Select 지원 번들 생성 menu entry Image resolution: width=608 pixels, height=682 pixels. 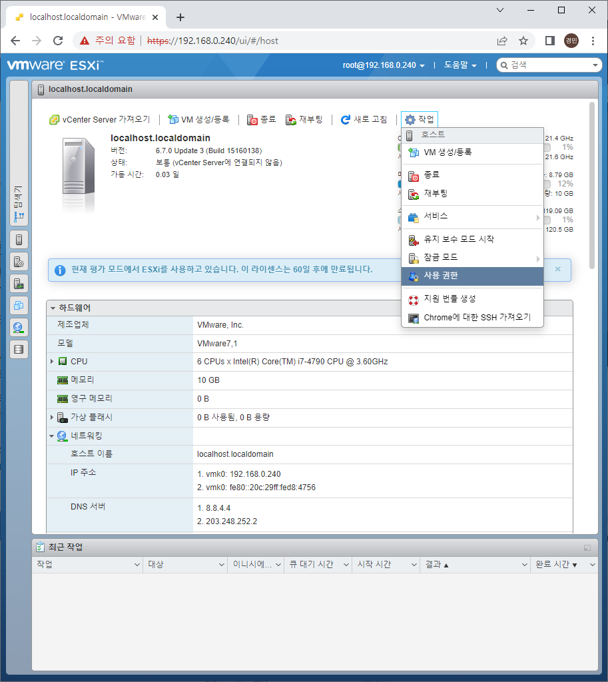tap(472, 299)
